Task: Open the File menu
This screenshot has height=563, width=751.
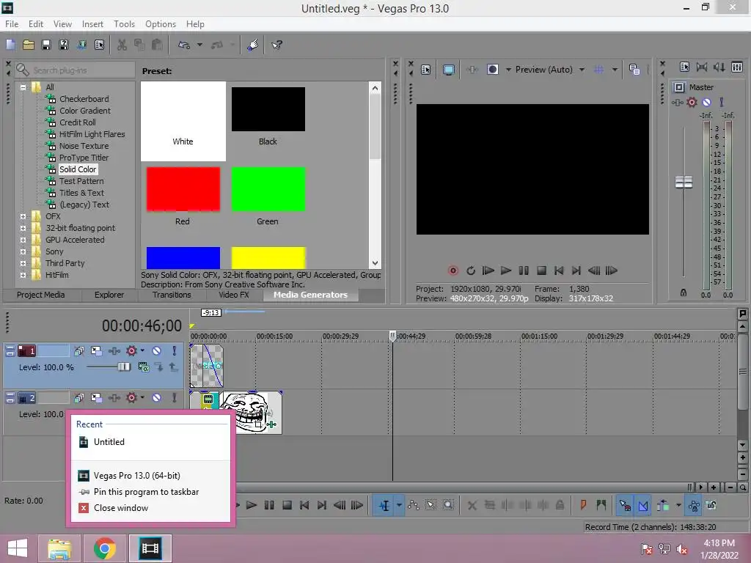Action: pos(12,24)
